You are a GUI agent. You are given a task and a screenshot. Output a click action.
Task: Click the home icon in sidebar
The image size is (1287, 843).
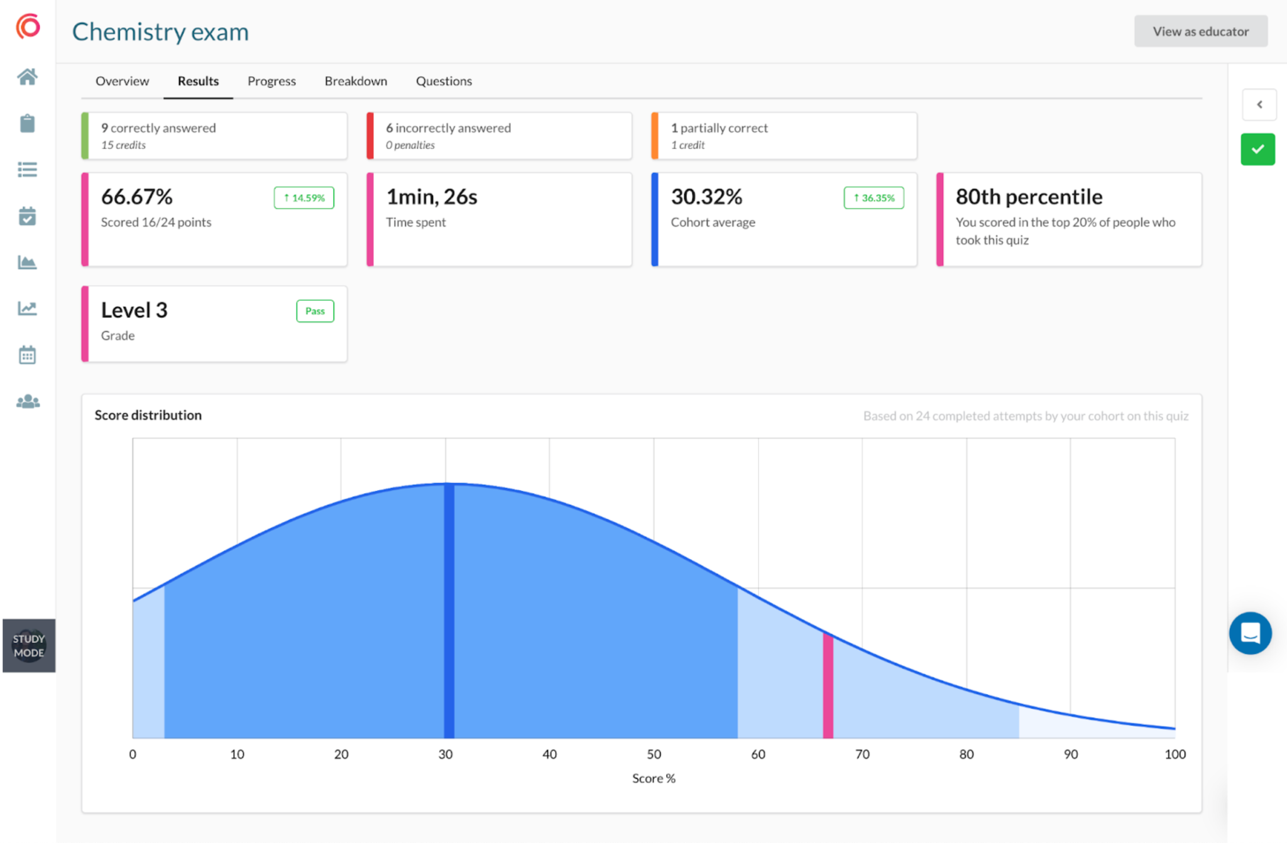coord(27,77)
